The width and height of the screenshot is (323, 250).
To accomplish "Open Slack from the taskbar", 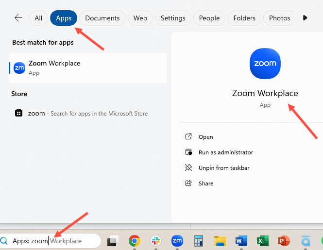I will 156,241.
